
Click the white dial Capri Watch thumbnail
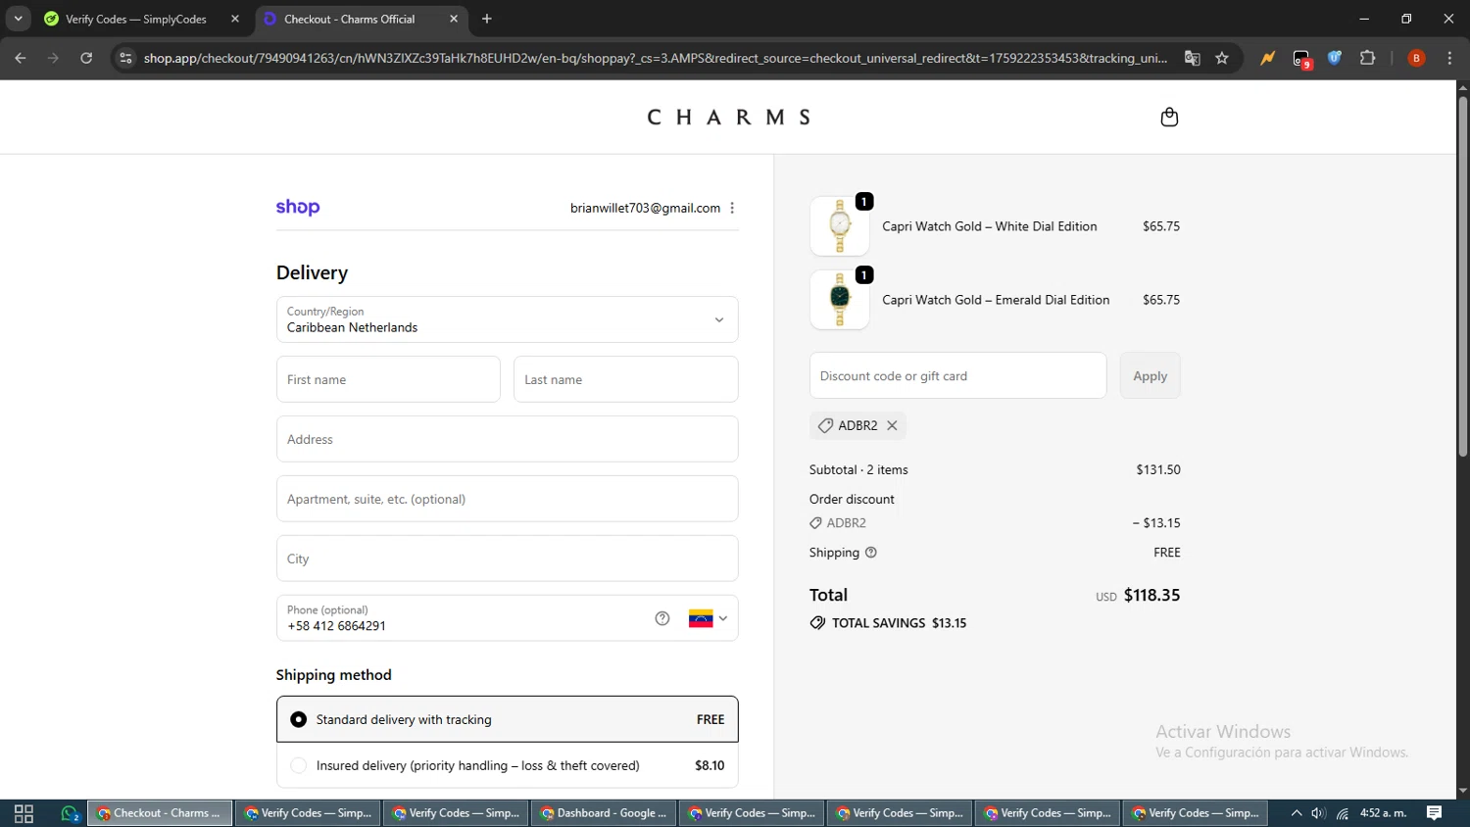[x=840, y=226]
